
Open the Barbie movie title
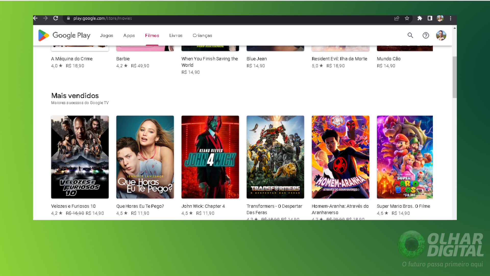click(x=123, y=59)
